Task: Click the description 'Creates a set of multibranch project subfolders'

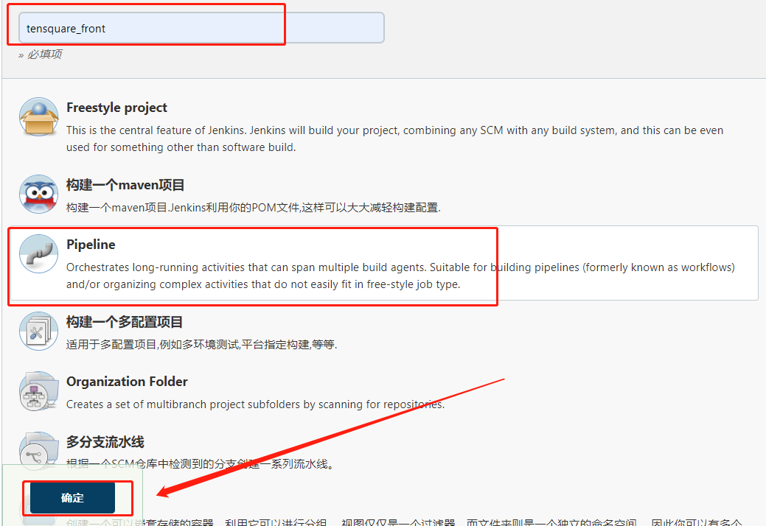Action: (x=256, y=404)
